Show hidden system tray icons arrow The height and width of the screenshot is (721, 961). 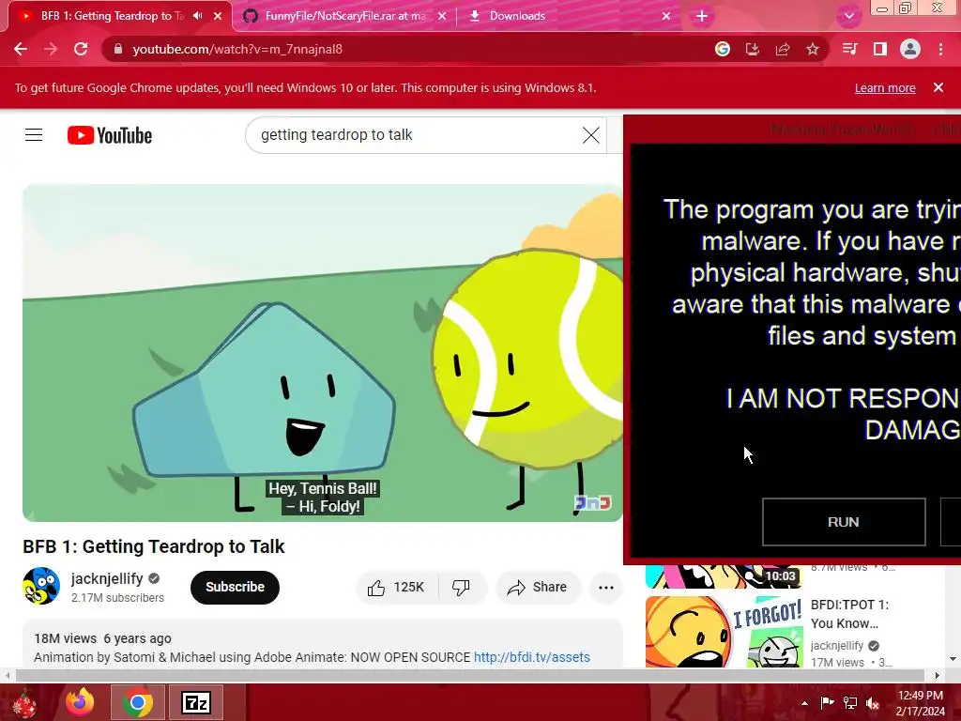[804, 703]
